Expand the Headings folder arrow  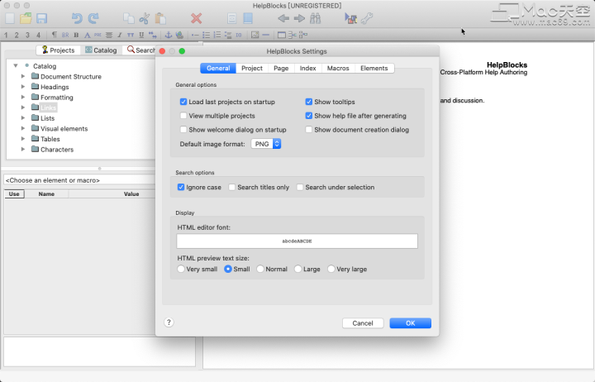(23, 87)
